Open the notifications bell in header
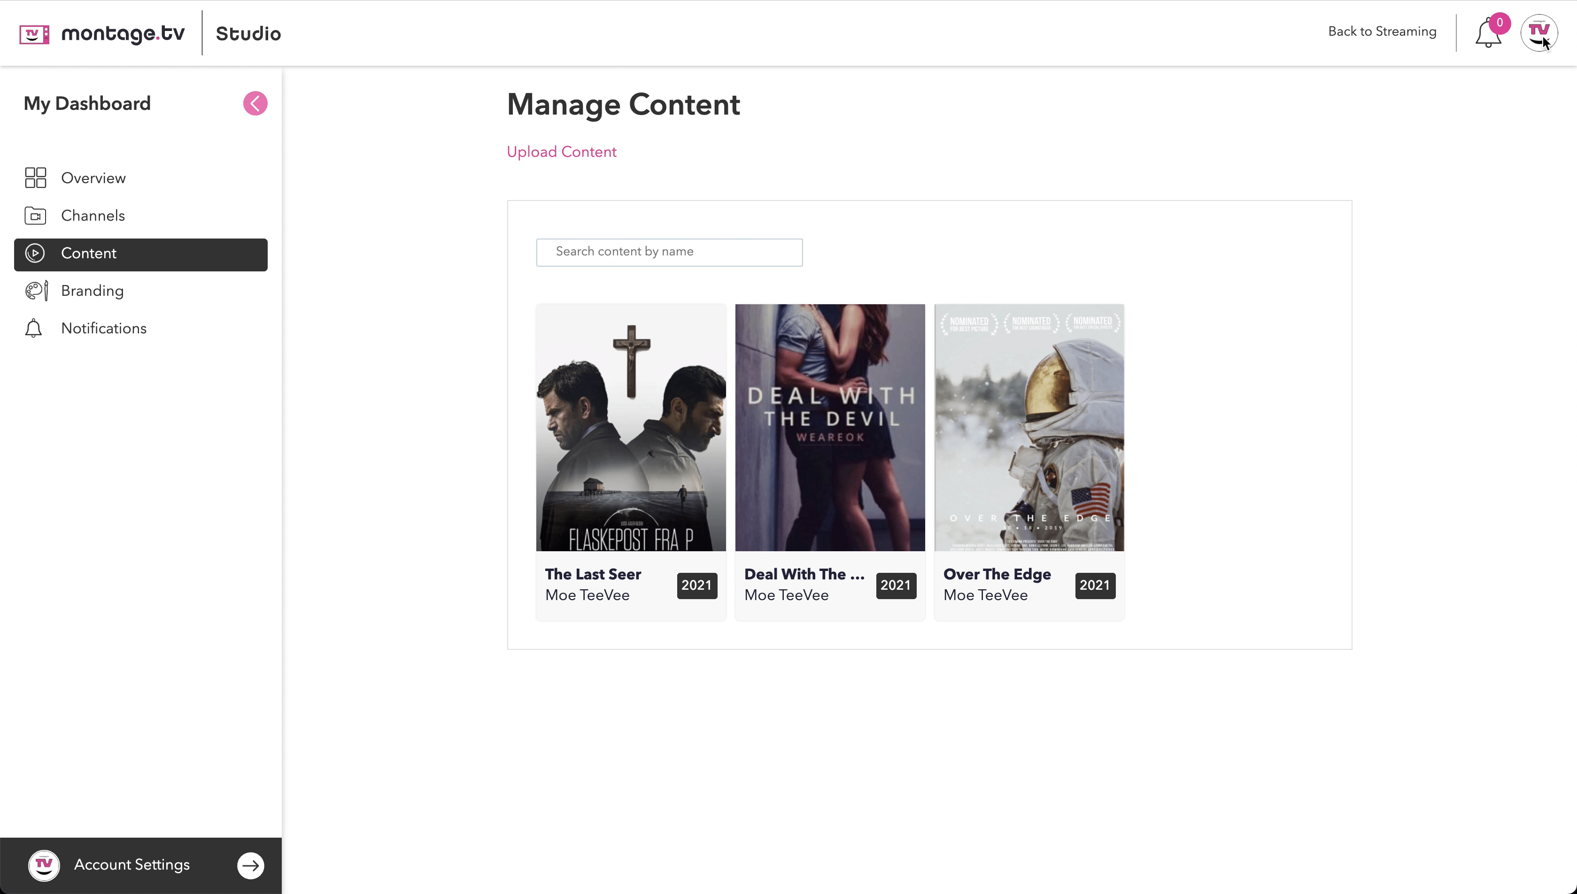This screenshot has width=1577, height=894. (x=1488, y=33)
